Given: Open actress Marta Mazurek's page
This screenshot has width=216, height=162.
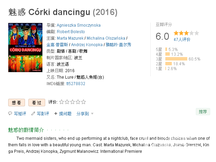Looking at the screenshot, I should click(x=70, y=38).
